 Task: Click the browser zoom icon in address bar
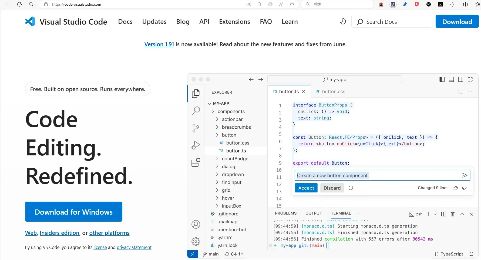260,4
